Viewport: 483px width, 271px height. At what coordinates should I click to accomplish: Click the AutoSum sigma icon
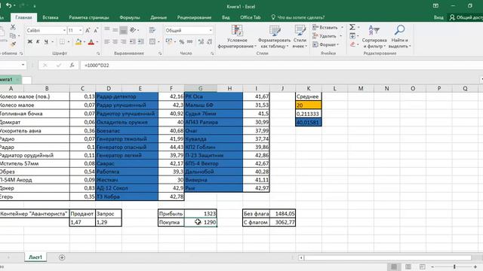(352, 27)
